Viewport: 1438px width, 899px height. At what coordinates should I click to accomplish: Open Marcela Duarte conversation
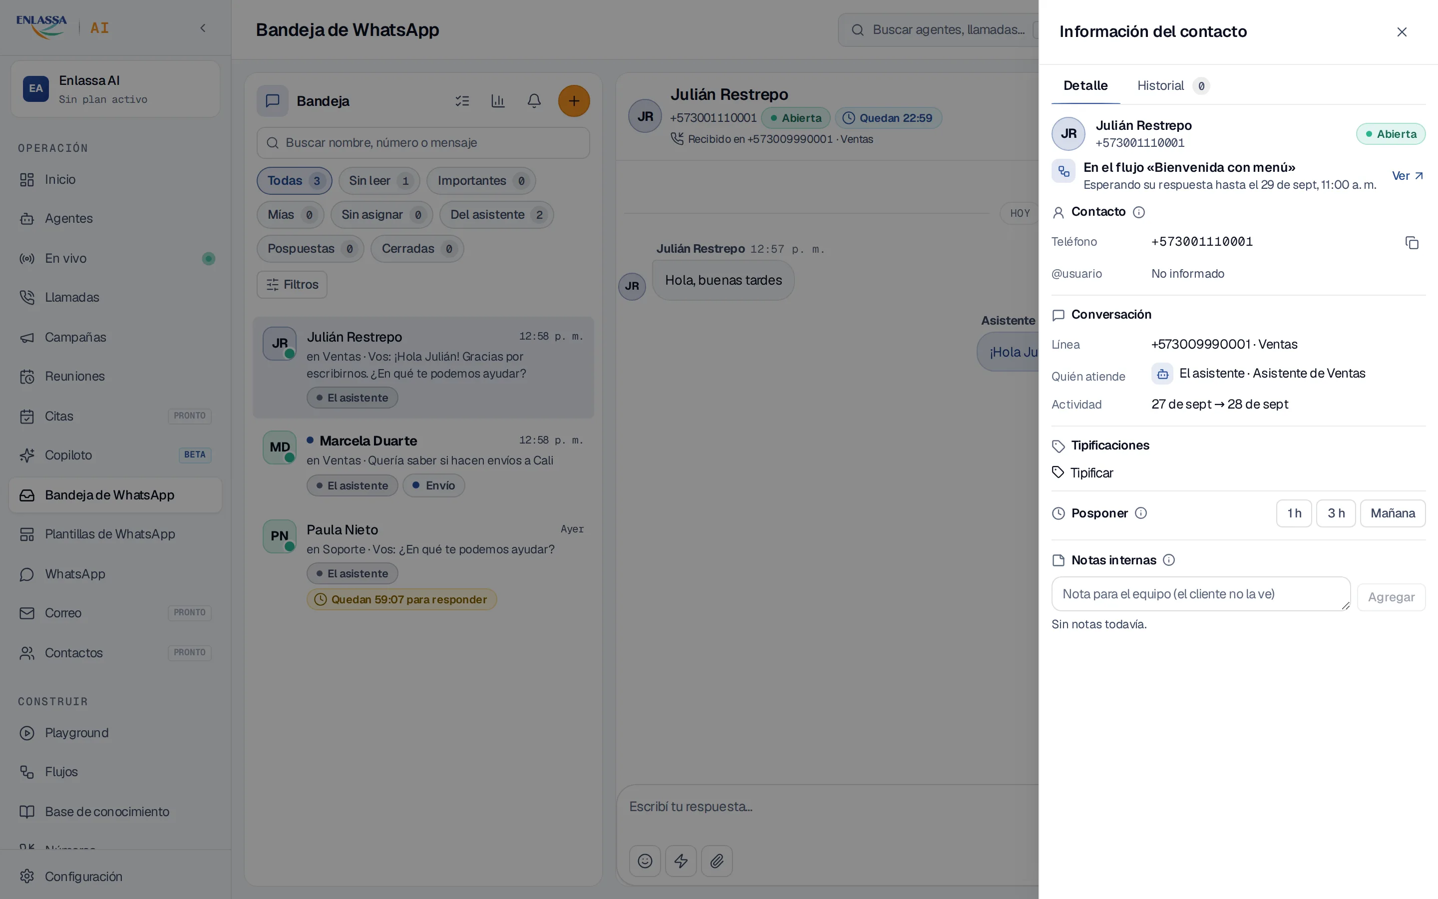(423, 464)
